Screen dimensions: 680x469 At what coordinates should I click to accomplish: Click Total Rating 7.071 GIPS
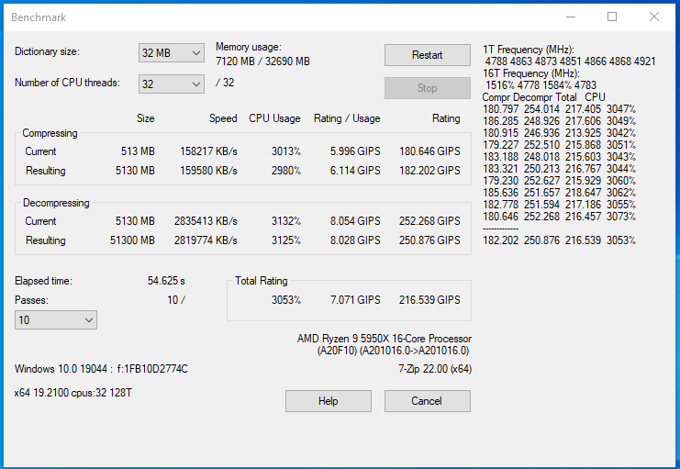(x=355, y=300)
